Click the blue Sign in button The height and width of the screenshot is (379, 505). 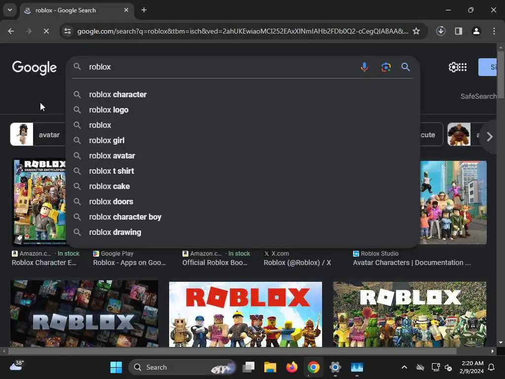click(488, 67)
